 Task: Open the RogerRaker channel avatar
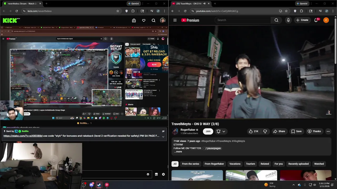(x=175, y=131)
